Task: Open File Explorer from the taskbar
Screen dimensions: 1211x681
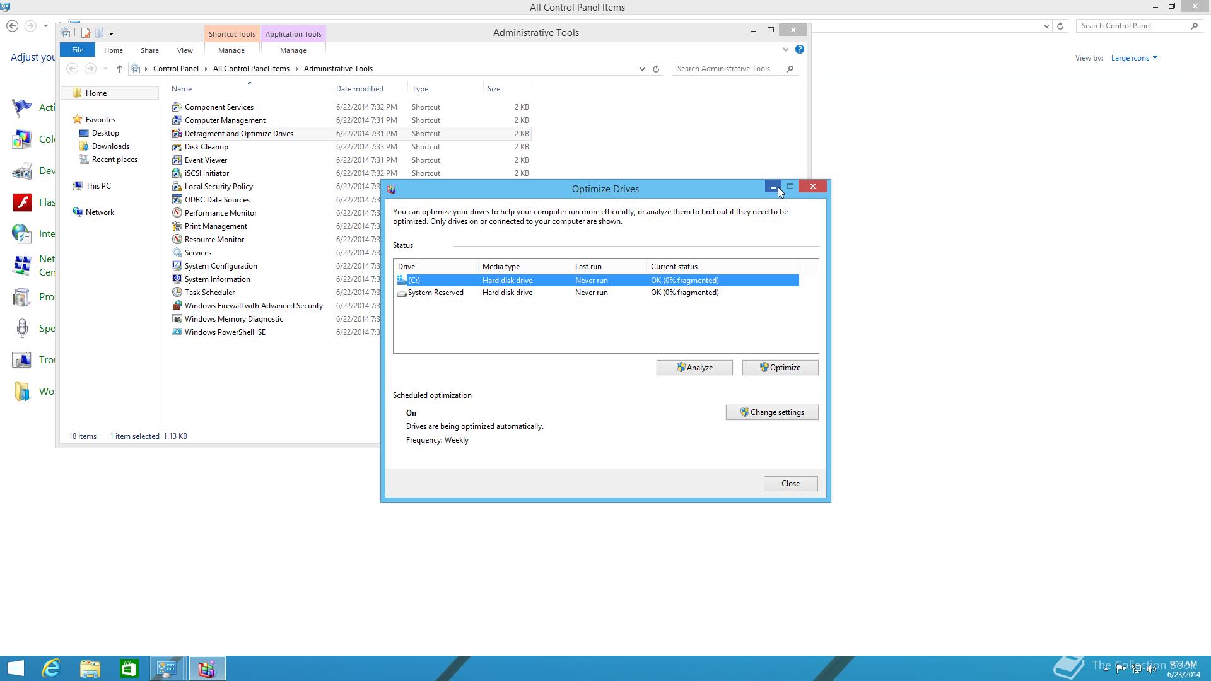Action: [x=90, y=668]
